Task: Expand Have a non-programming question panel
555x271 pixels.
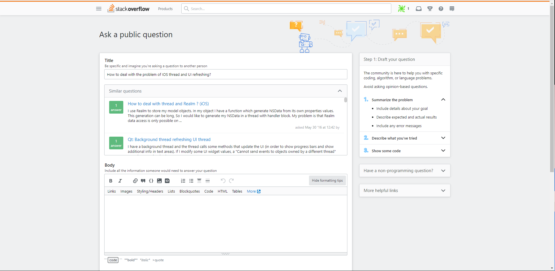Action: click(443, 171)
